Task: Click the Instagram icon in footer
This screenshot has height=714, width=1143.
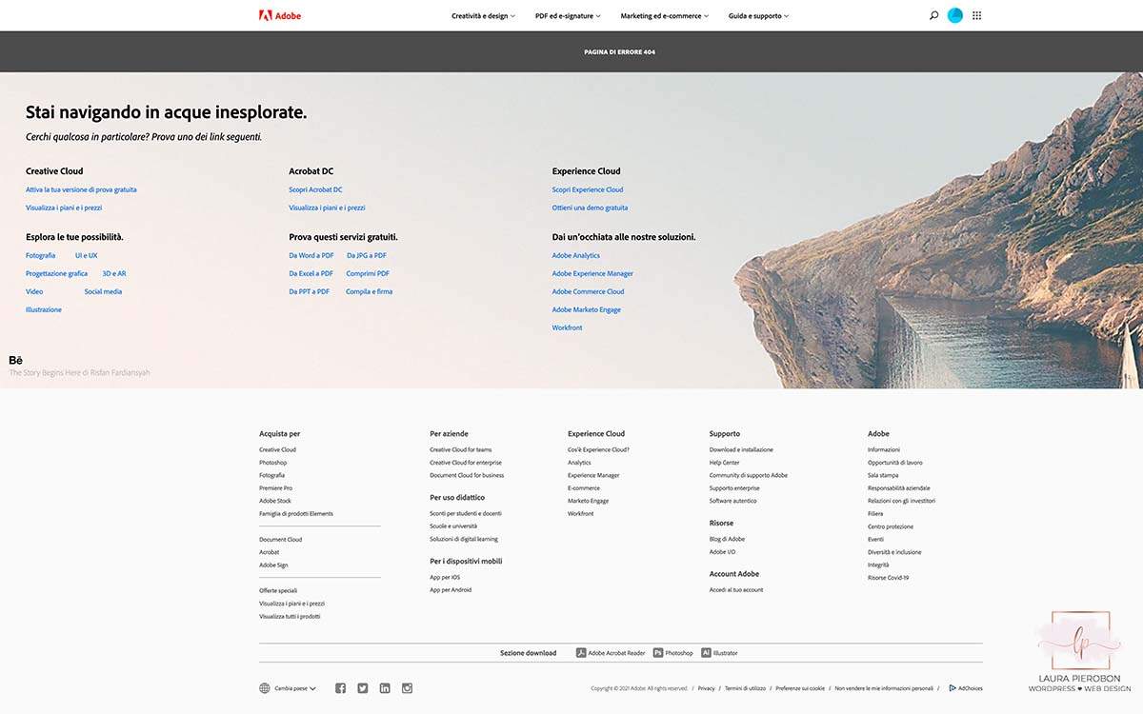Action: 407,688
